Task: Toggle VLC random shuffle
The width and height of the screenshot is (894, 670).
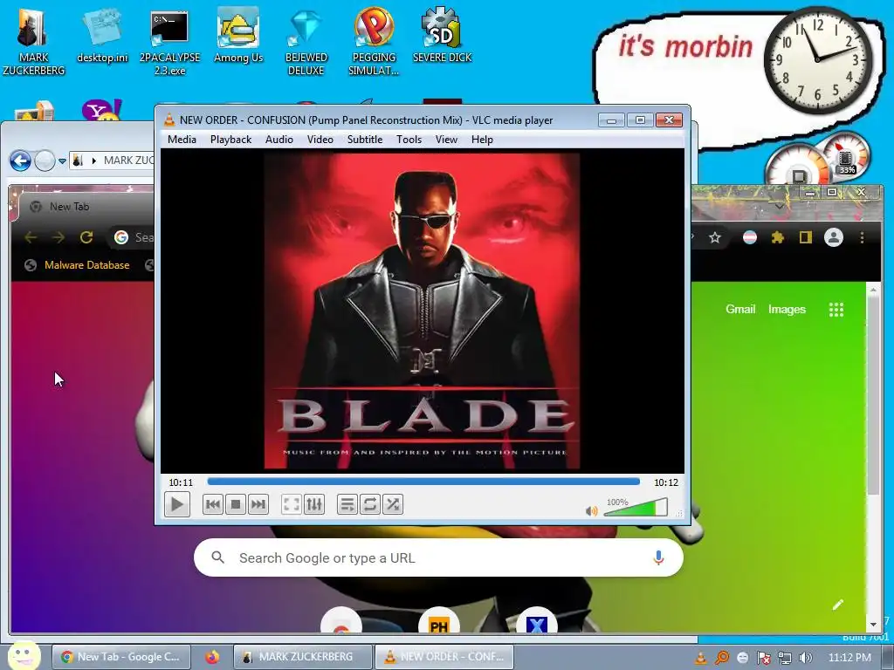Action: 393,504
